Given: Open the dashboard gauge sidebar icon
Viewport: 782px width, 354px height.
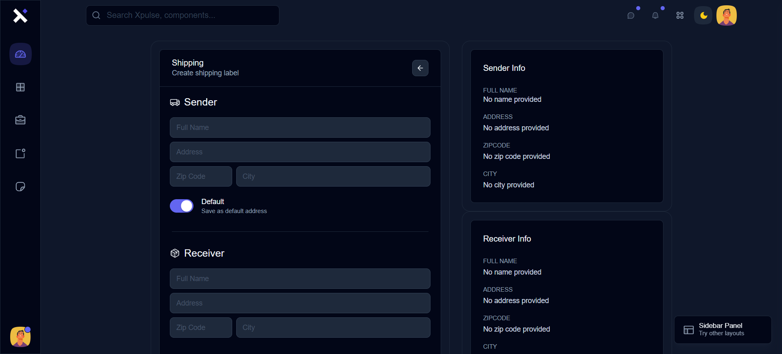Looking at the screenshot, I should (20, 54).
